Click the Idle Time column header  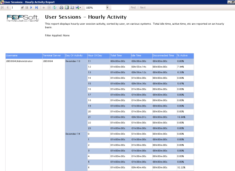[141, 56]
